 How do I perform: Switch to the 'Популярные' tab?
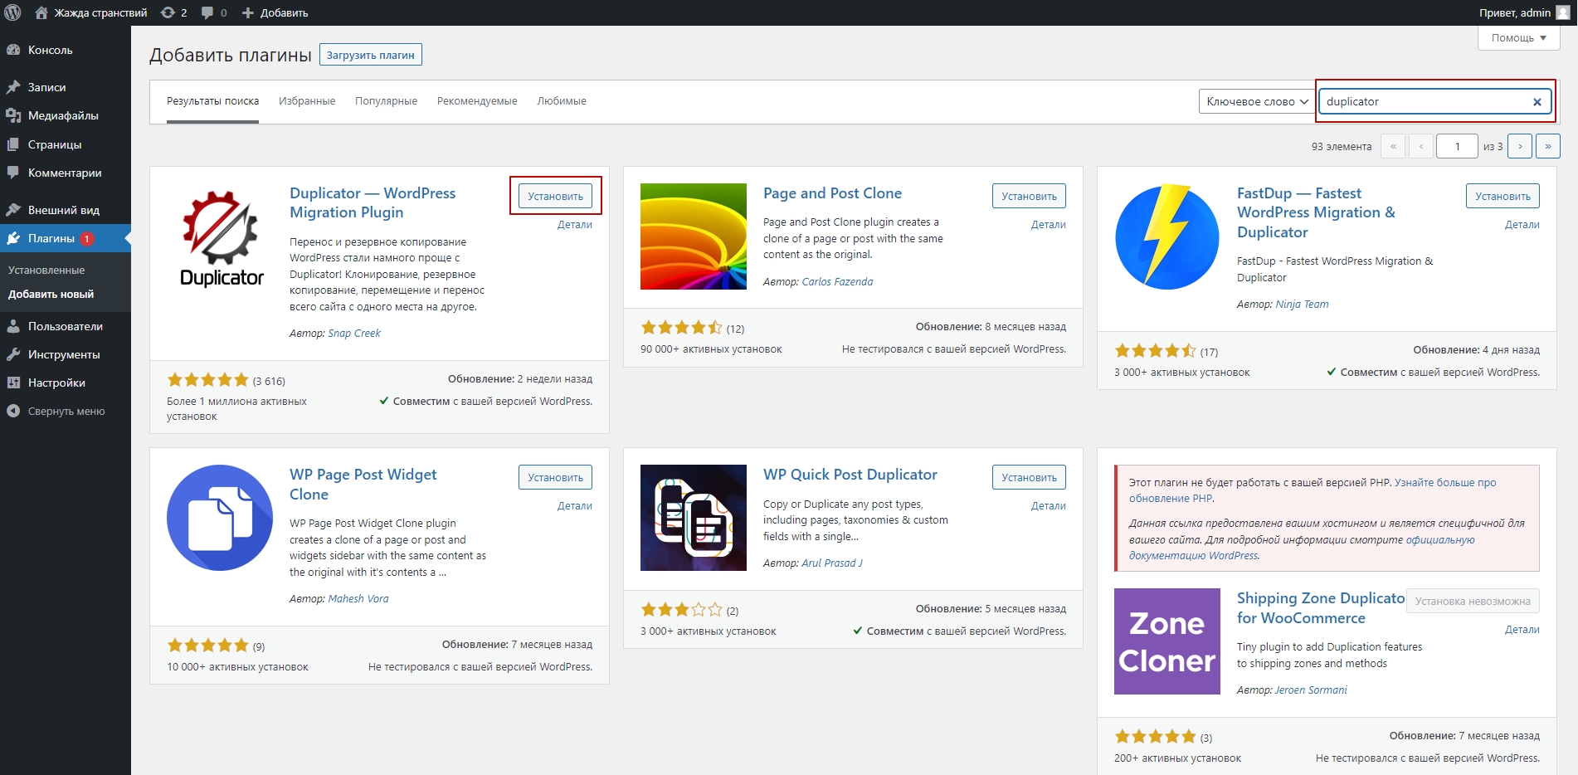click(386, 101)
